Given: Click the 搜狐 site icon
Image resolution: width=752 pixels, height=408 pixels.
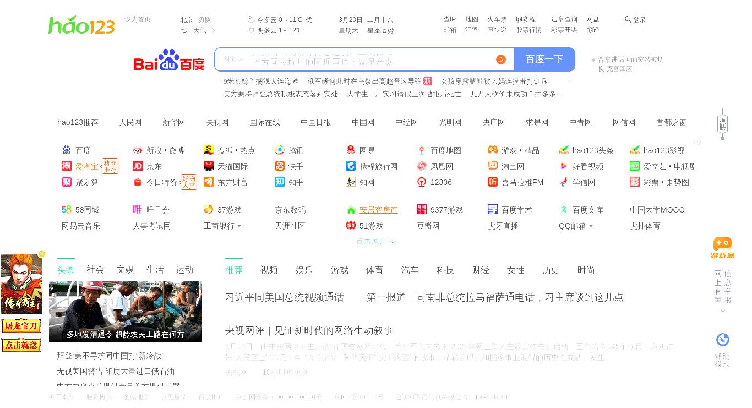Looking at the screenshot, I should (209, 150).
